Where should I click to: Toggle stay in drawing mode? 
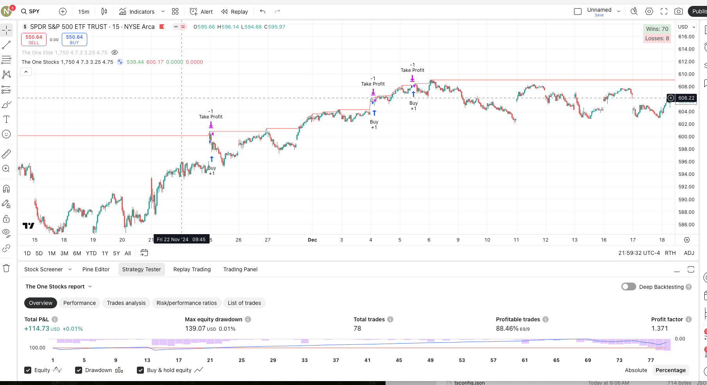coord(7,204)
